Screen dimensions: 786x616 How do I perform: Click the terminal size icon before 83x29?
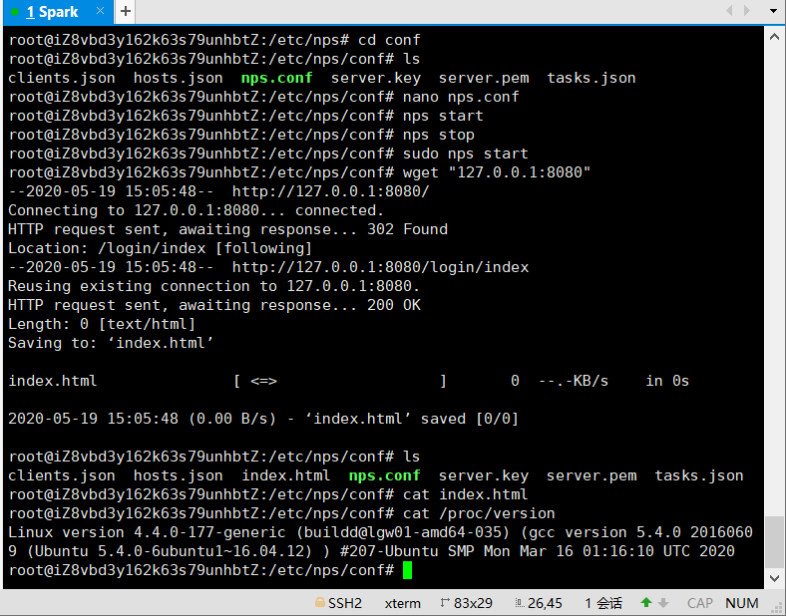445,602
